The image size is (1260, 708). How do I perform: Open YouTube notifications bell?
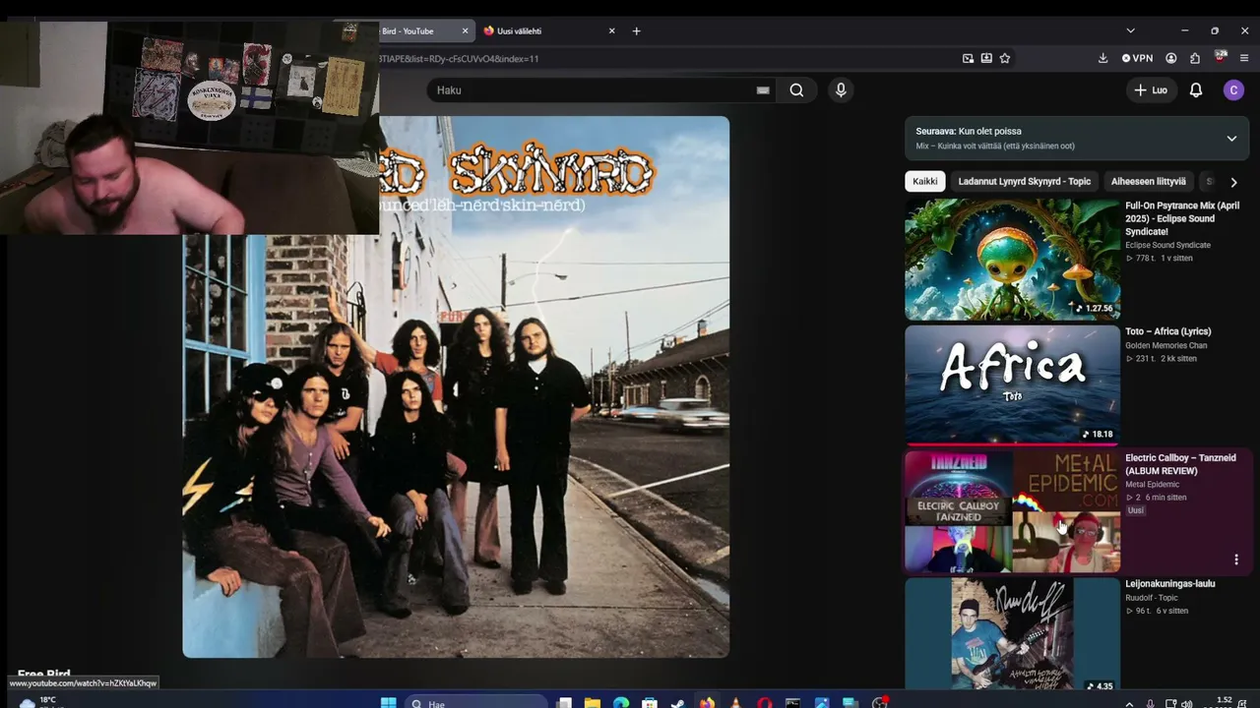pos(1196,90)
